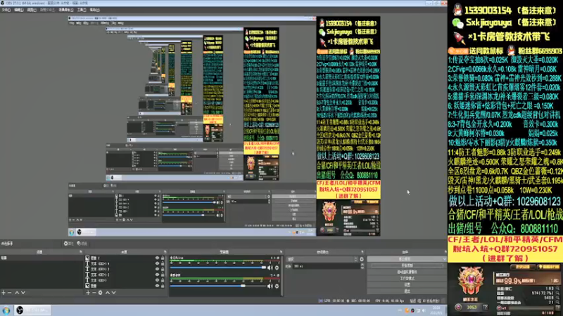
Task: Add a new scene with the plus icon
Action: click(x=4, y=293)
